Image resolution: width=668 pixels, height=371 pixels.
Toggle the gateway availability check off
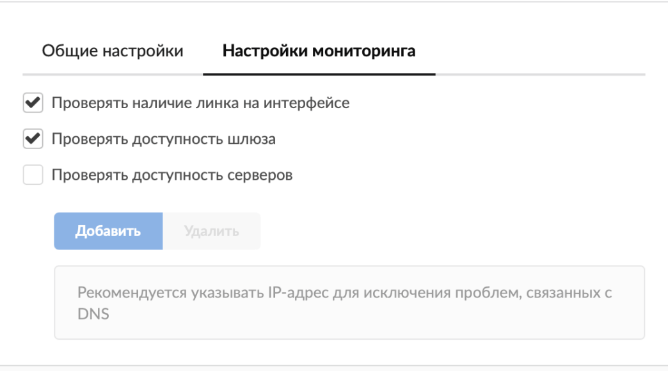pyautogui.click(x=33, y=139)
